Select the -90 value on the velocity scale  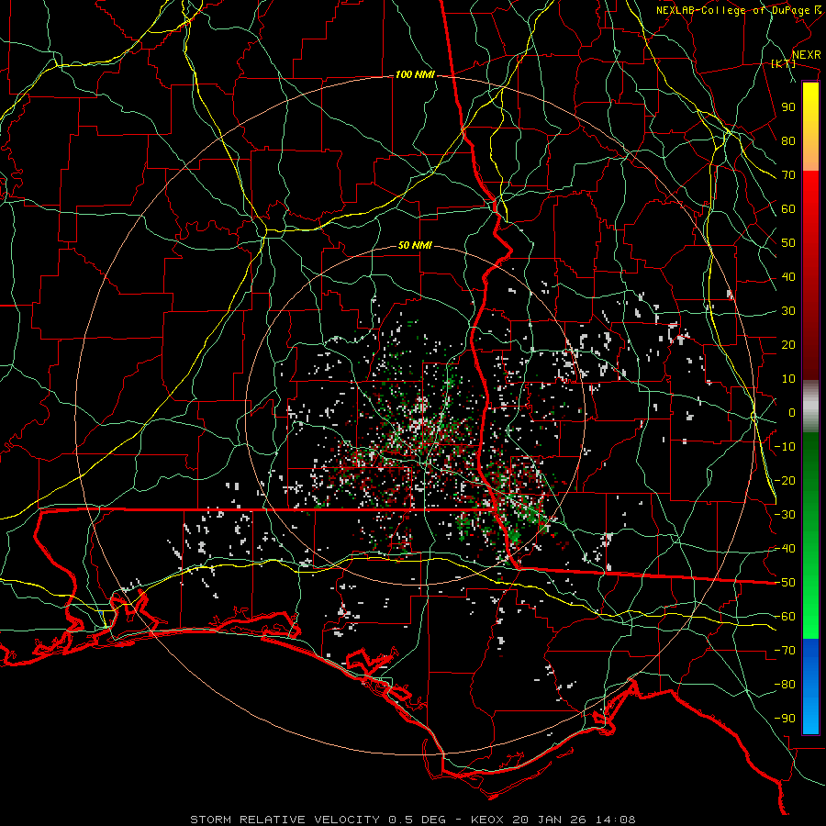[x=785, y=719]
